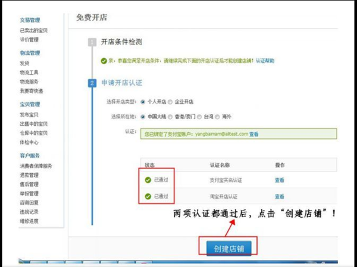Open 消费者保障服务 sidebar item
The image size is (357, 267).
(x=36, y=166)
